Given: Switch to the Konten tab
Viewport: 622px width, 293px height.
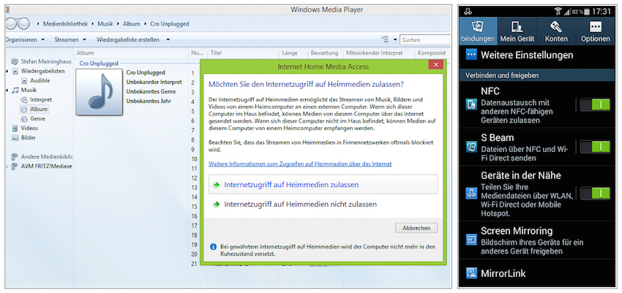Looking at the screenshot, I should point(556,31).
